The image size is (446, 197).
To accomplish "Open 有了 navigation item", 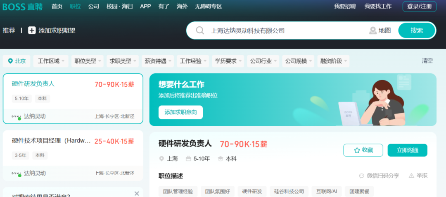I will click(x=164, y=6).
